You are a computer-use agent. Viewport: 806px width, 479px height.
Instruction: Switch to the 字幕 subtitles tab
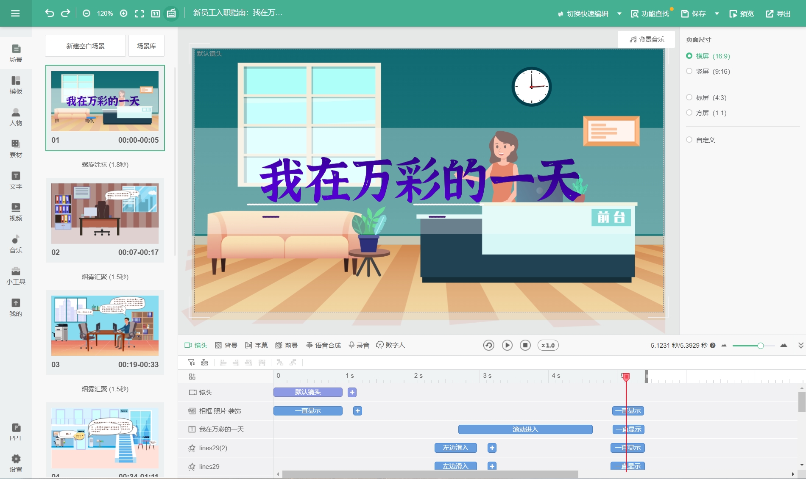click(257, 345)
